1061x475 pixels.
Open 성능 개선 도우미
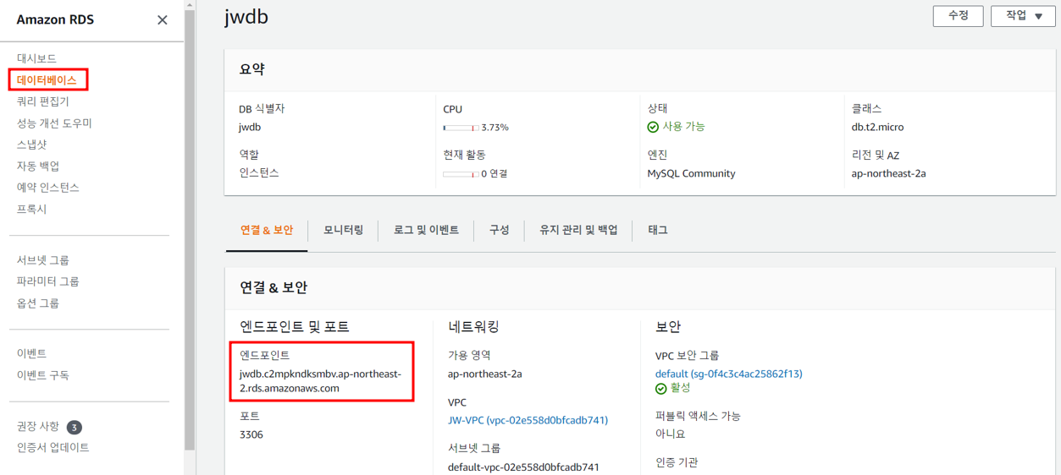(x=54, y=123)
